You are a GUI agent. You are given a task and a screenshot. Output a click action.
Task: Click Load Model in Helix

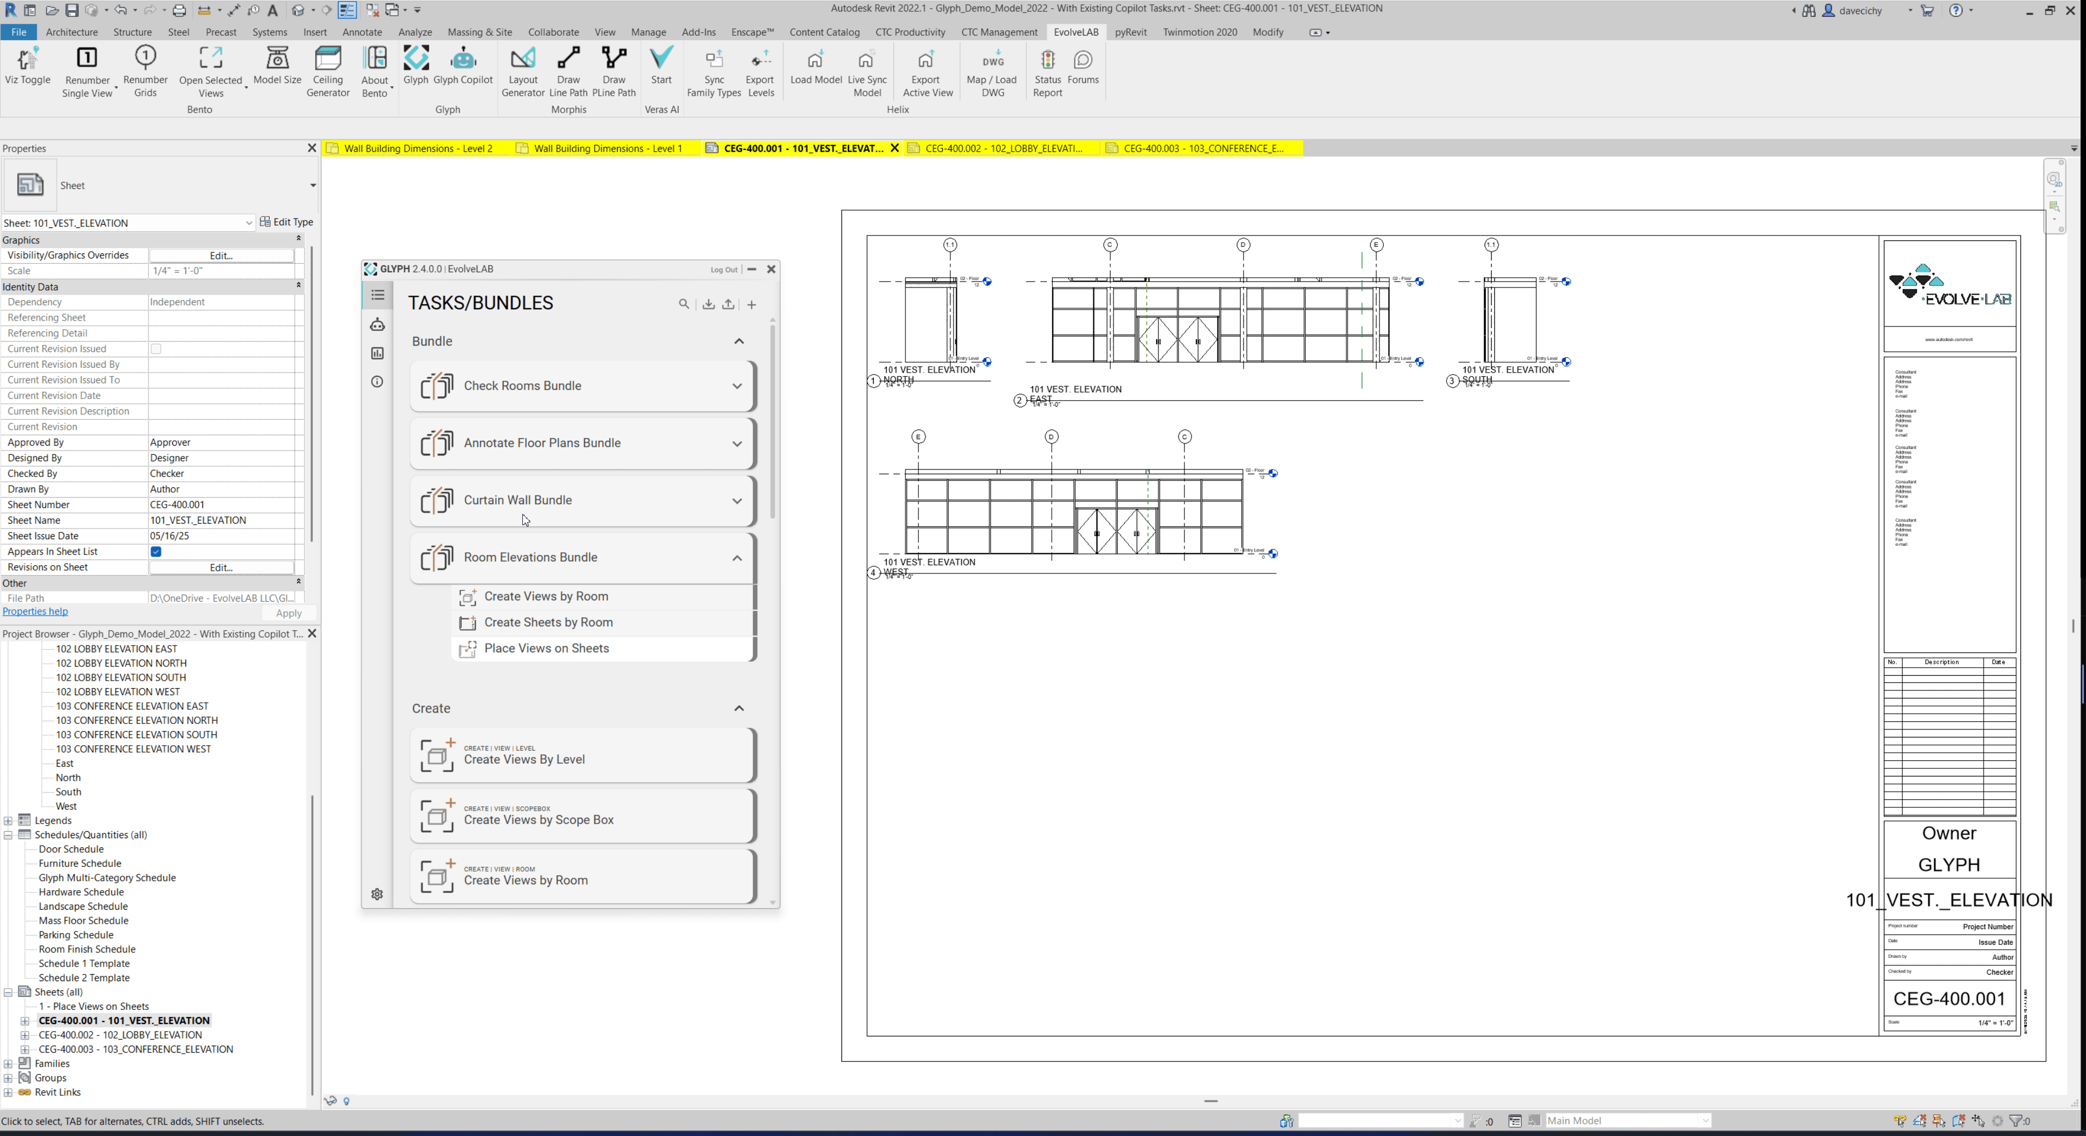pos(817,67)
